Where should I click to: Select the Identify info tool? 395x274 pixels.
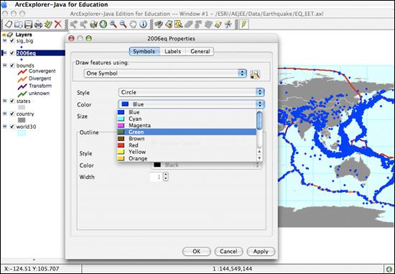coord(143,24)
